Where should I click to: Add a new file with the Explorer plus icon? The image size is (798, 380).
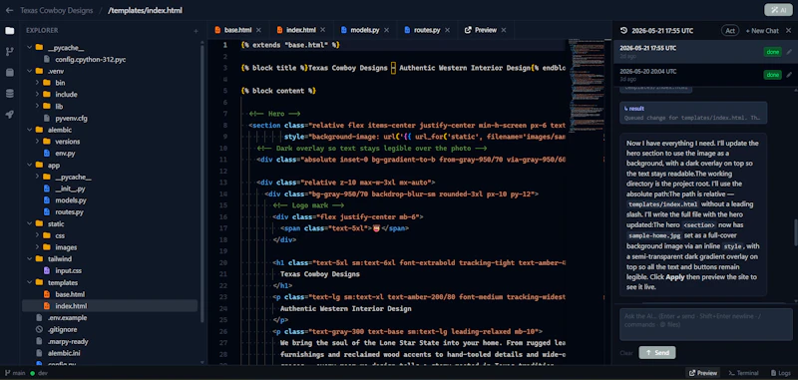pos(196,31)
